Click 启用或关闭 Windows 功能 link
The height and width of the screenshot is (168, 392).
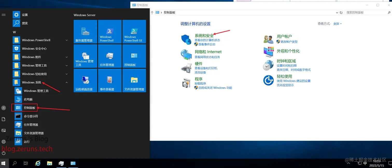(215, 88)
